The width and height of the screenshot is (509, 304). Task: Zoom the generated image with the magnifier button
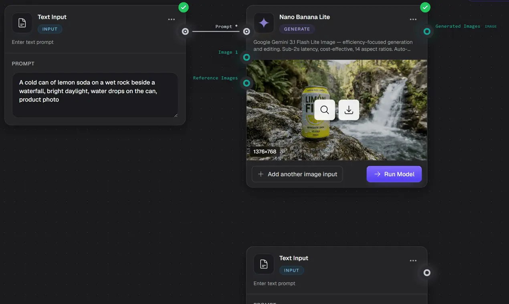coord(325,110)
